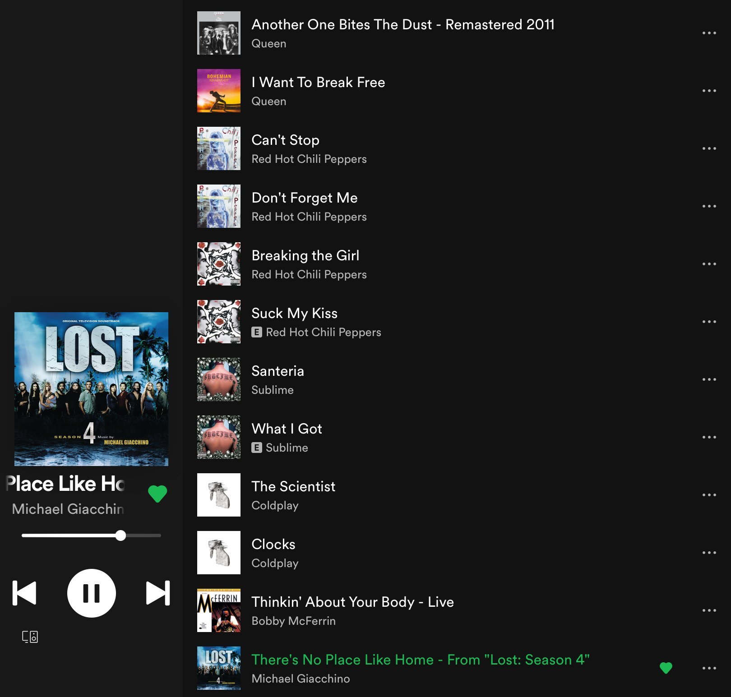This screenshot has height=697, width=731.
Task: Unlike the song in the now playing panel
Action: click(x=157, y=494)
